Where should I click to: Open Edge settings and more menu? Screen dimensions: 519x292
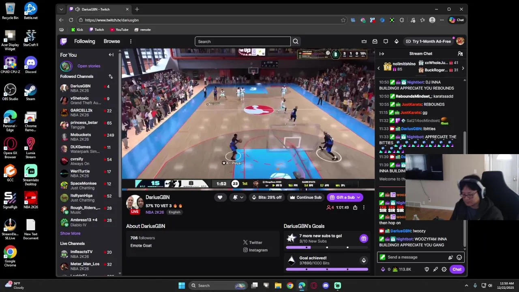(x=442, y=20)
